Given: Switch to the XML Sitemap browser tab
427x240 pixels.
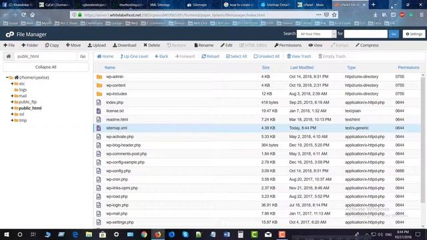Looking at the screenshot, I should (160, 5).
